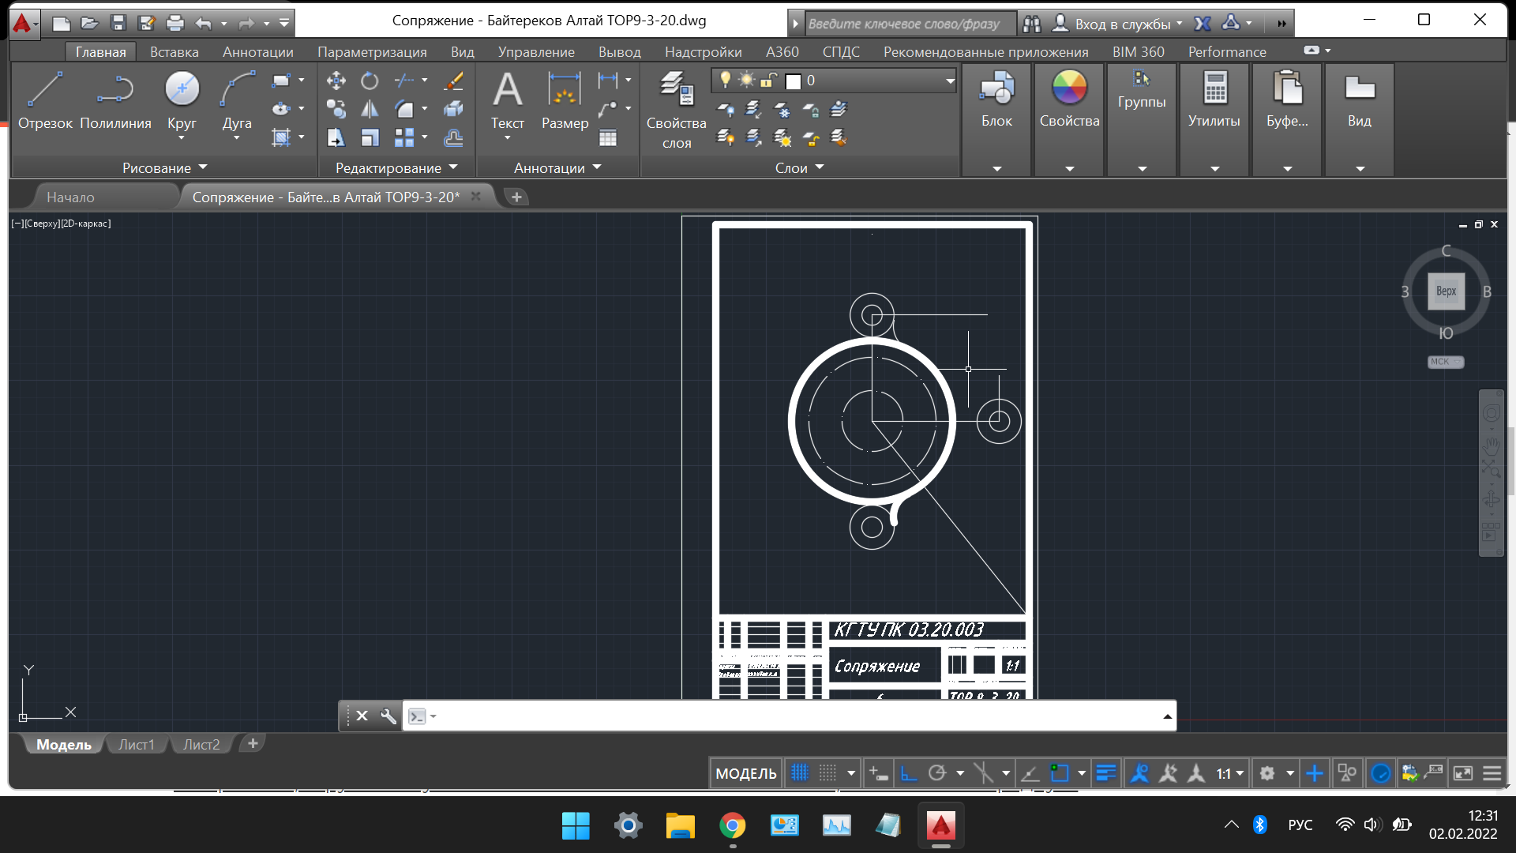This screenshot has width=1516, height=853.
Task: Click the make layer current icon
Action: click(839, 109)
